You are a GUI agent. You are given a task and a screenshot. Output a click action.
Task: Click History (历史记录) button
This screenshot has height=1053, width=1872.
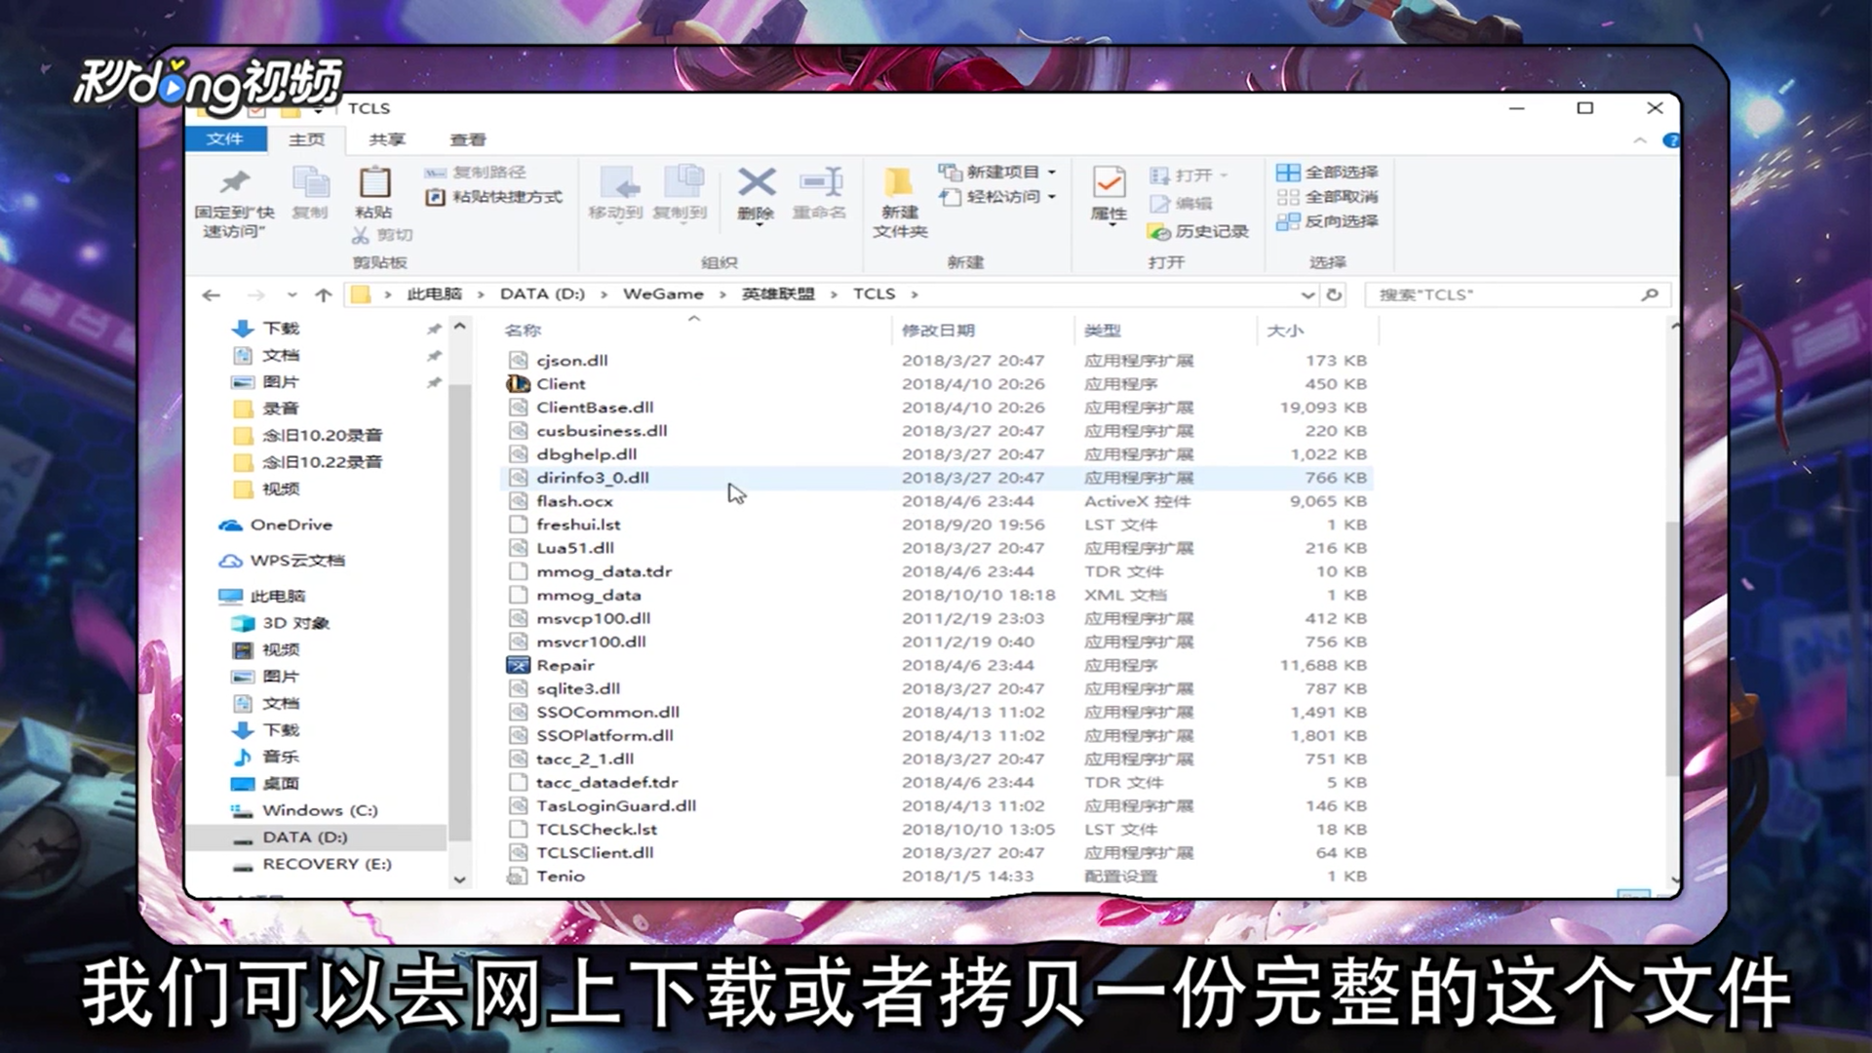(x=1199, y=231)
